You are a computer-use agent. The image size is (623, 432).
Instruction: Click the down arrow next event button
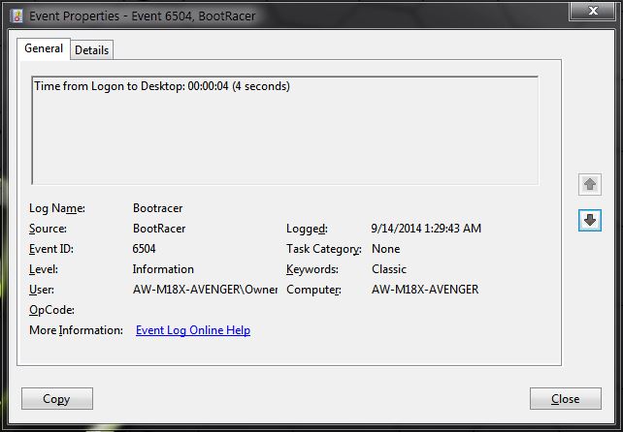pos(590,220)
